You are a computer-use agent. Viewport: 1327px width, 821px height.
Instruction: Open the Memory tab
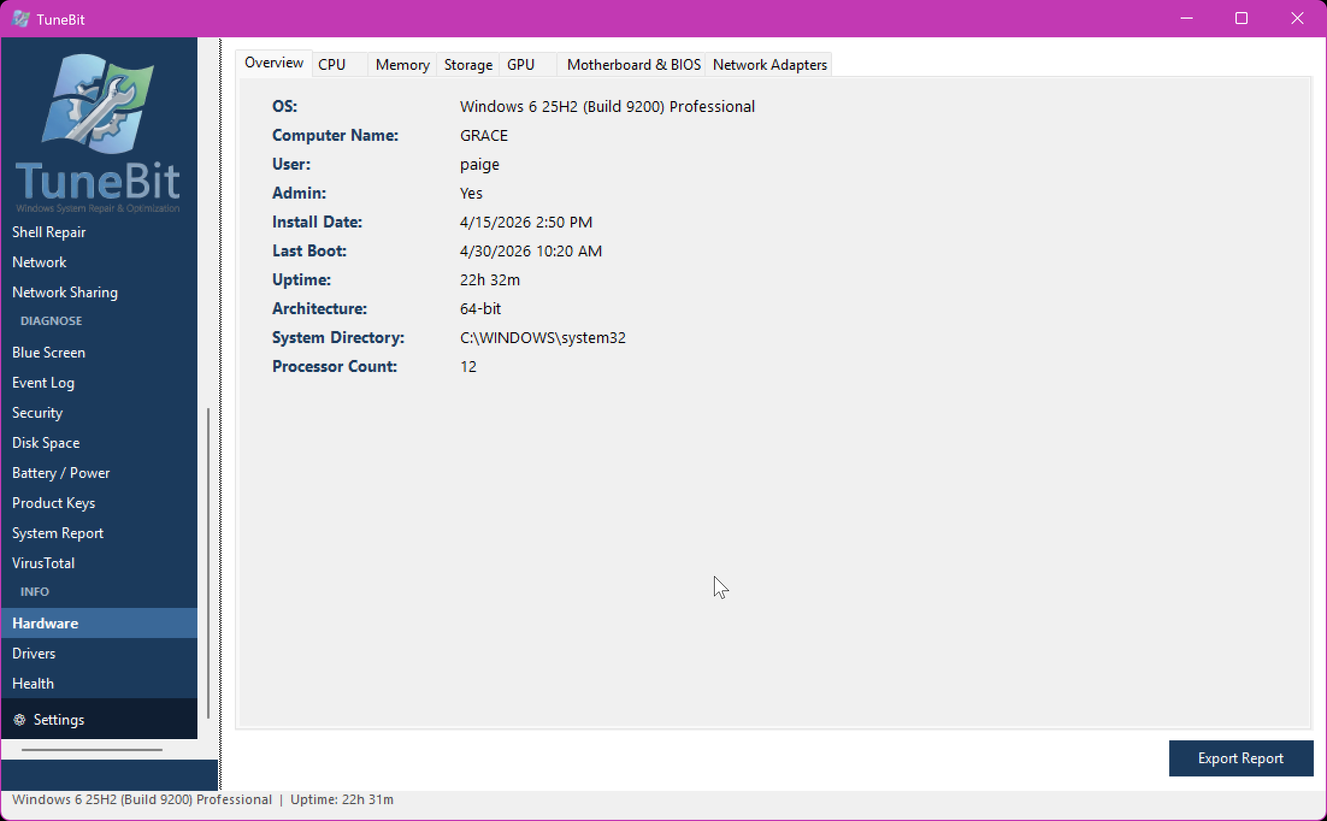tap(402, 64)
